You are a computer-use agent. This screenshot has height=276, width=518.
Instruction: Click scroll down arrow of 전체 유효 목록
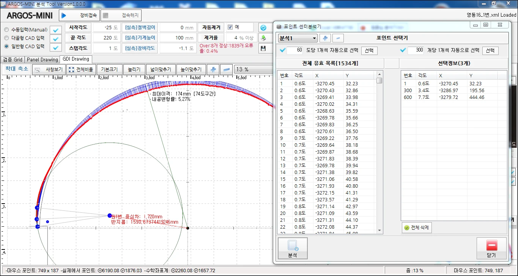(x=379, y=230)
